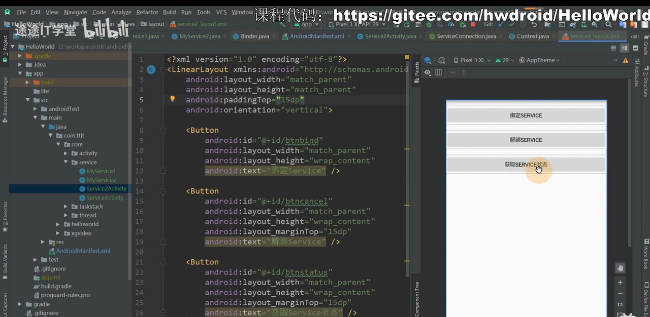Open the VCS menu
The height and width of the screenshot is (317, 650).
[221, 12]
